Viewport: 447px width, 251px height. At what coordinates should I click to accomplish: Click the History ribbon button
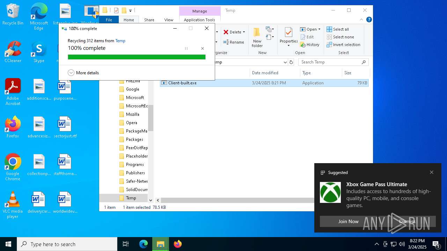(309, 45)
